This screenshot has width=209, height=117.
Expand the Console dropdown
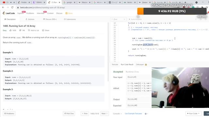tap(117, 114)
